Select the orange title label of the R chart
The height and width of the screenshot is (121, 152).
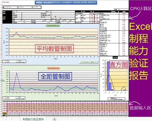click(x=54, y=68)
